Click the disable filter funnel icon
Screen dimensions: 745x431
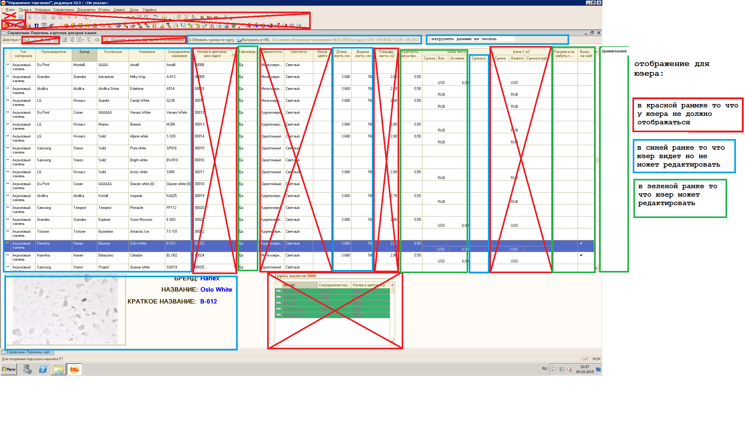click(88, 40)
